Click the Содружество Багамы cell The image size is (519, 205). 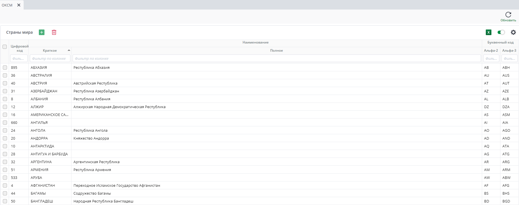point(277,193)
